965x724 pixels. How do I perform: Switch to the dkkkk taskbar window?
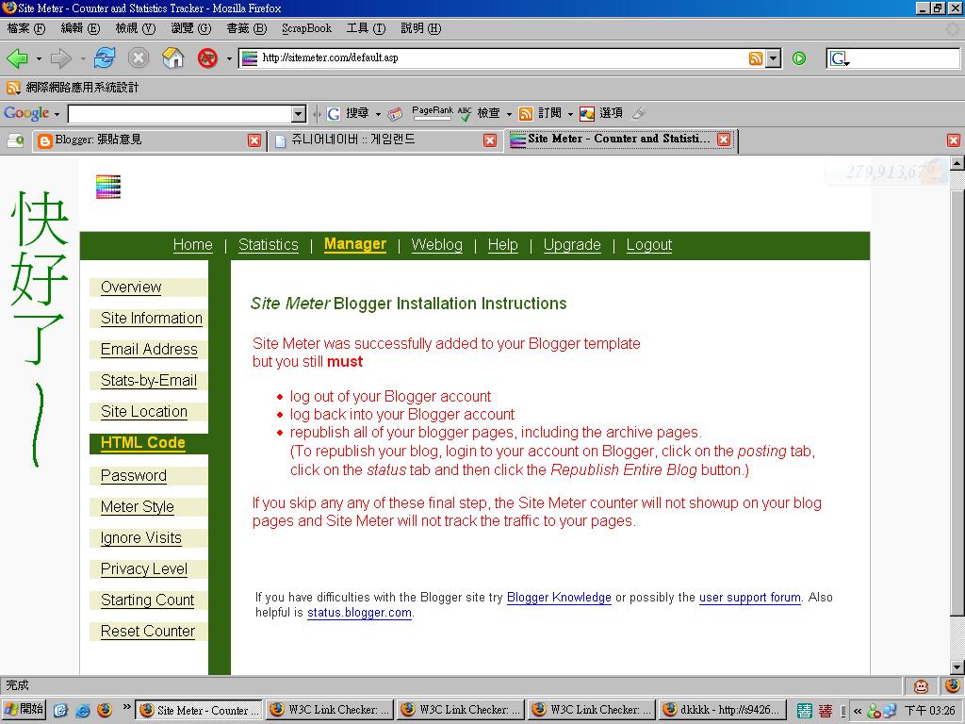(723, 711)
